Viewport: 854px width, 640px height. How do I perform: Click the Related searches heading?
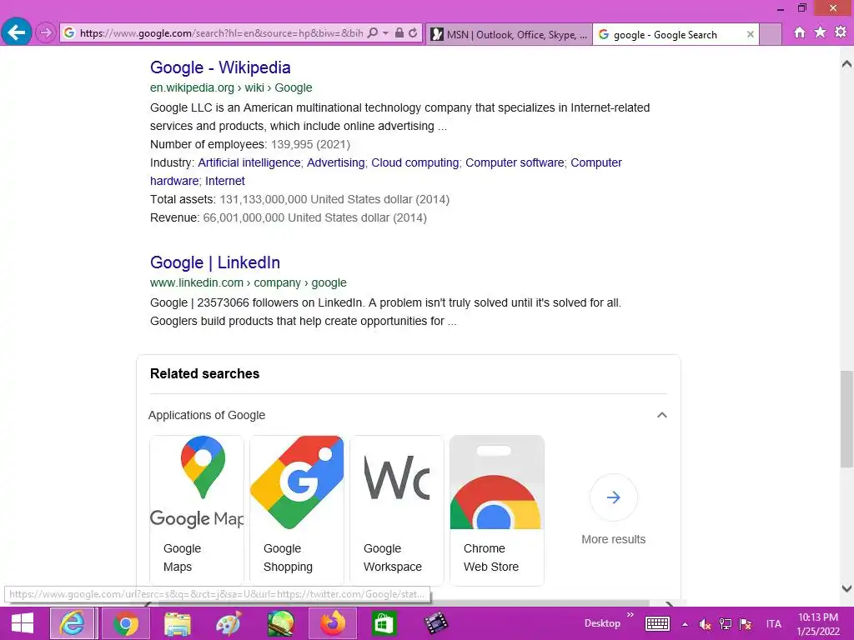pos(205,374)
